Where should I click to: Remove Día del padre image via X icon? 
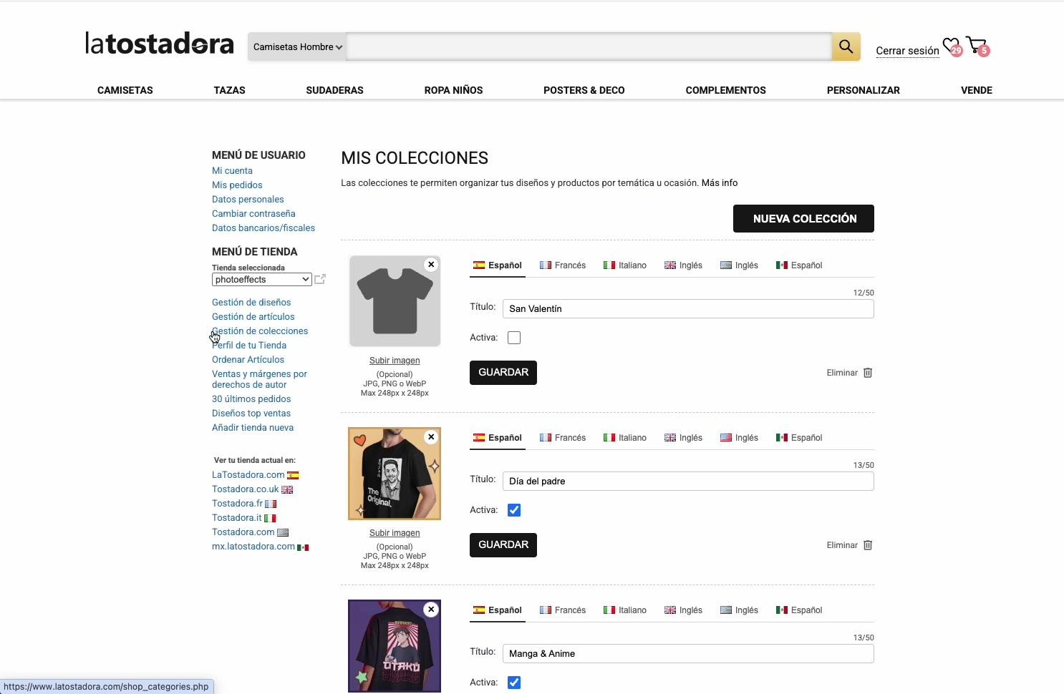click(x=431, y=436)
